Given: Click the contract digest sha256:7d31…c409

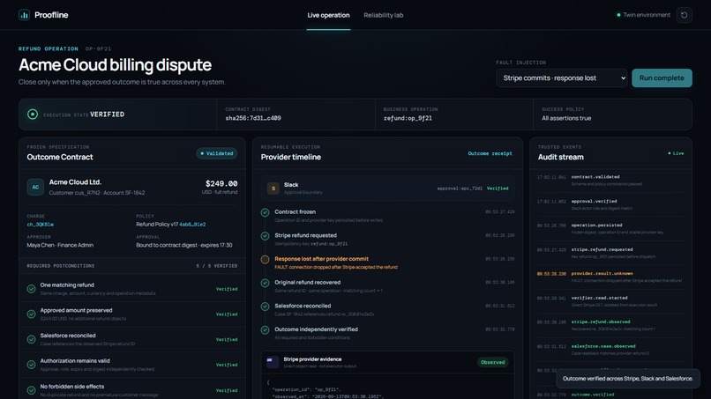Looking at the screenshot, I should tap(253, 118).
